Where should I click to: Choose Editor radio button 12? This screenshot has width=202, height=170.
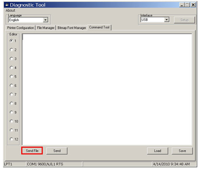pyautogui.click(x=11, y=139)
